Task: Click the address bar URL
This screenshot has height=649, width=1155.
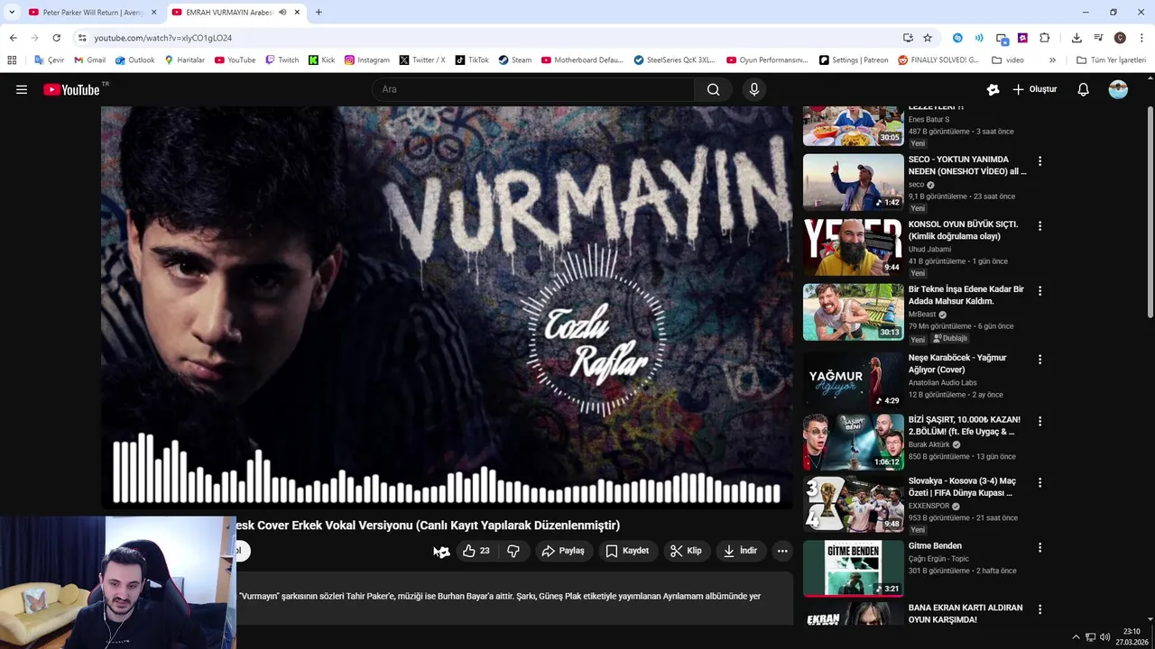Action: pos(162,38)
